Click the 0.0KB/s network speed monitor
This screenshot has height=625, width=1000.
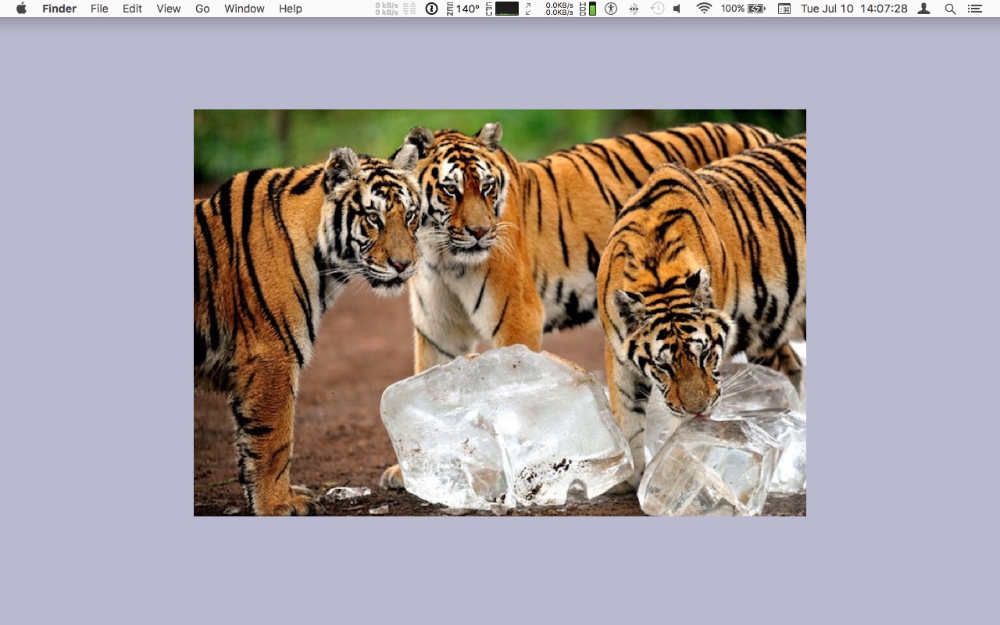click(559, 9)
